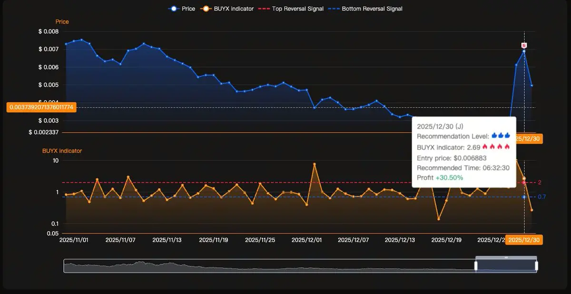Click the Recommended Time: 06:32:30 tooltip line
The height and width of the screenshot is (294, 571).
[463, 168]
